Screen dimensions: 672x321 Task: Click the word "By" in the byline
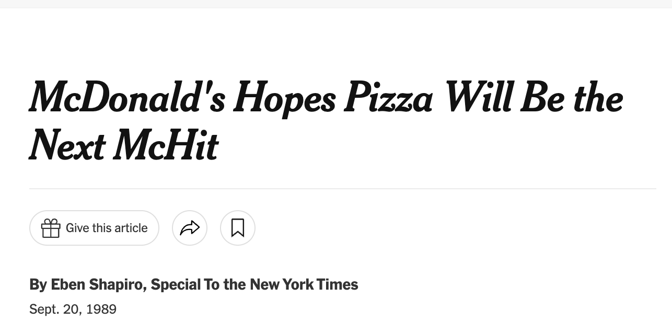(38, 284)
